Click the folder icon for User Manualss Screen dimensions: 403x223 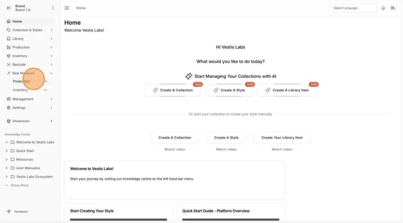(x=12, y=168)
